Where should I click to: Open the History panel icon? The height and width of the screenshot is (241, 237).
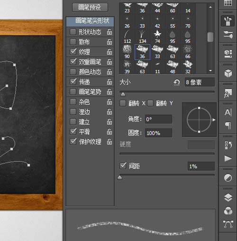228,145
